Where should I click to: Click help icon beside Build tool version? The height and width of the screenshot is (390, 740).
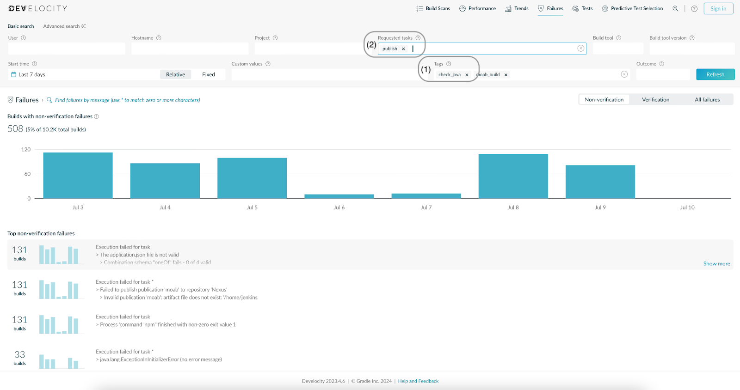click(x=692, y=38)
